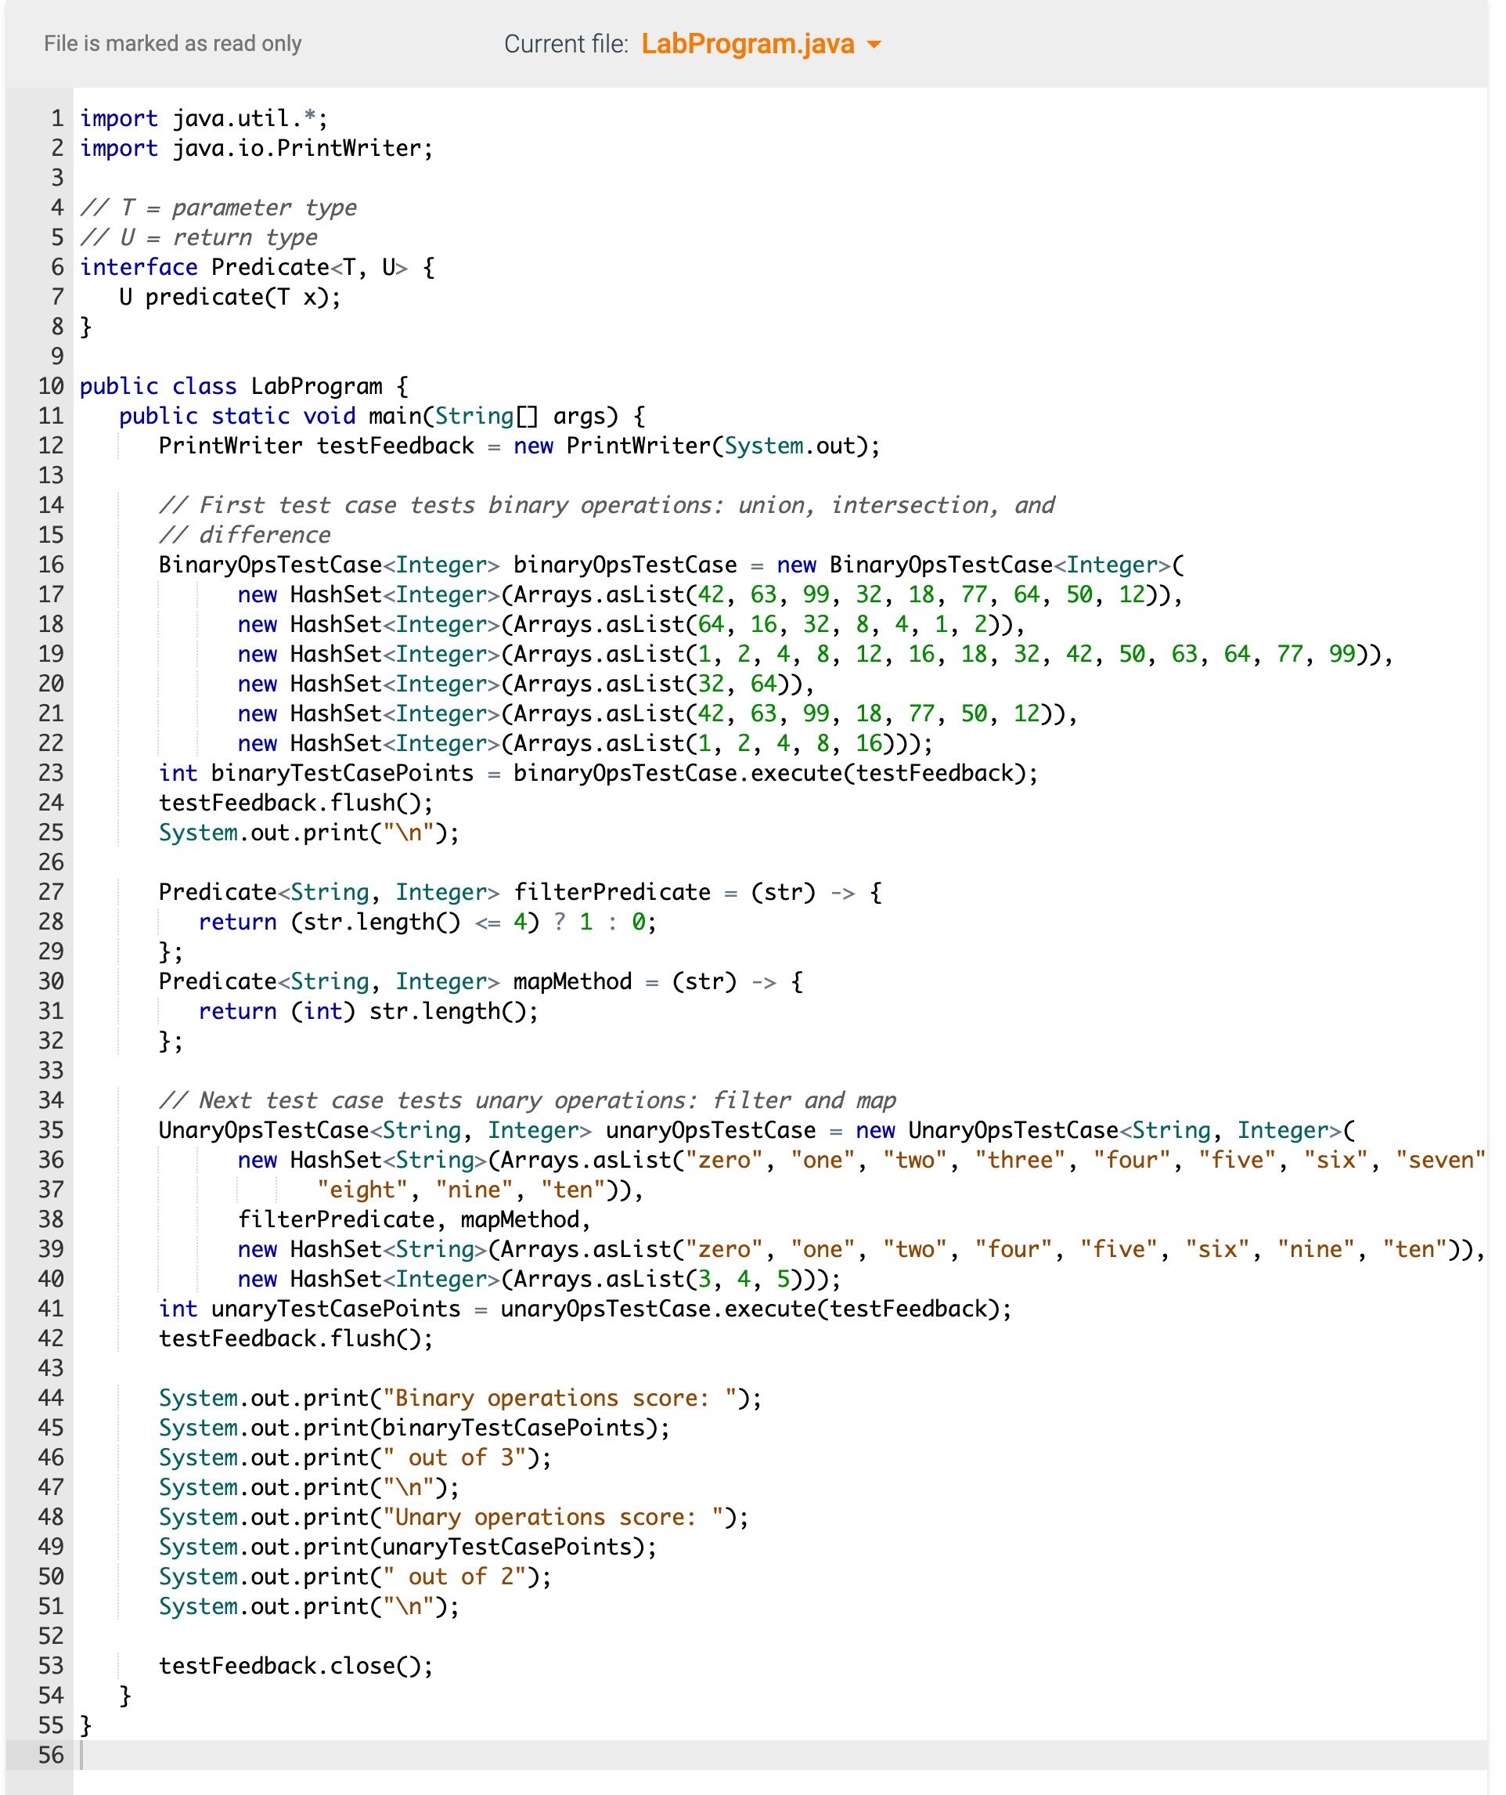Click 'binaryTestCasePoints' variable on line 23
The height and width of the screenshot is (1795, 1506).
pyautogui.click(x=342, y=774)
